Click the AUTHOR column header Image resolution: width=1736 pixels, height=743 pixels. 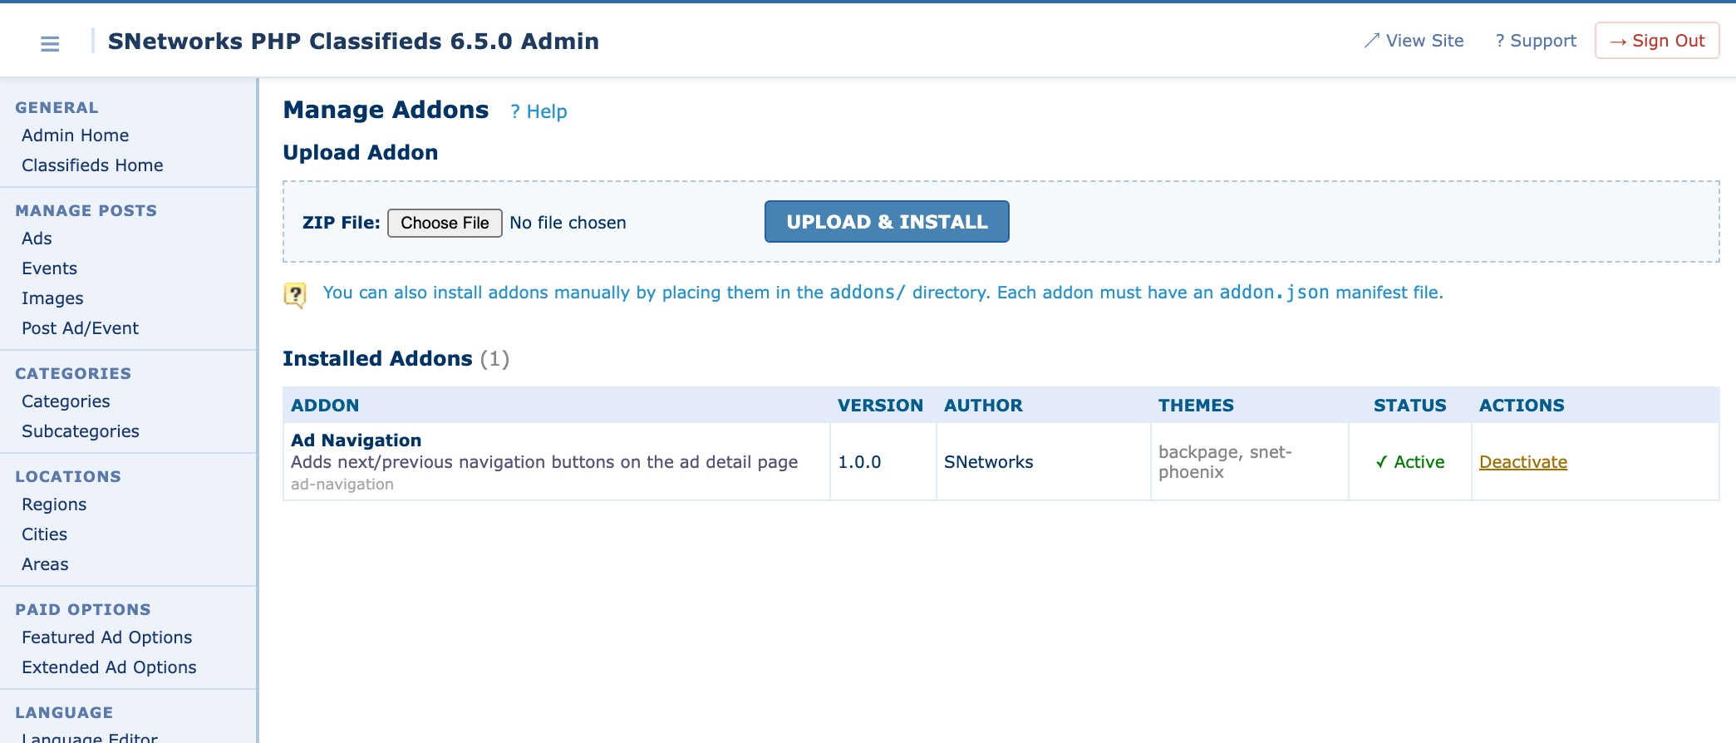[x=983, y=406]
